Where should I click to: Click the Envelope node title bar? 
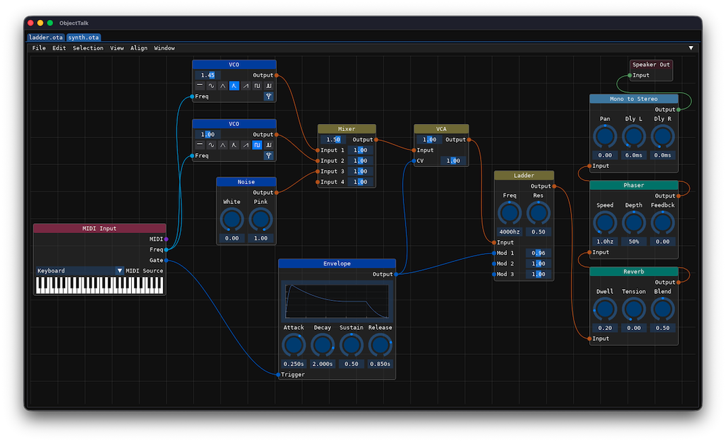click(x=337, y=263)
